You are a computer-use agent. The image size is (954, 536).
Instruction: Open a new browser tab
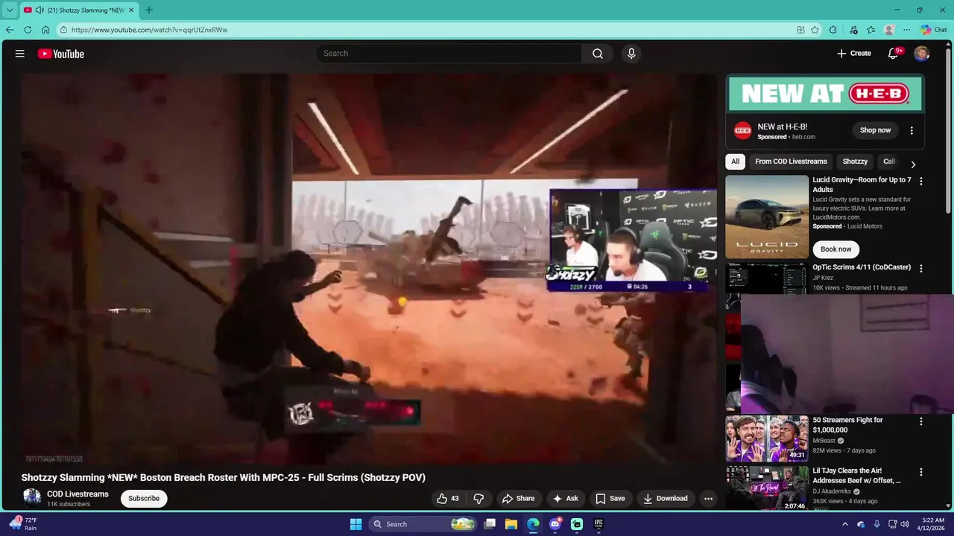149,10
